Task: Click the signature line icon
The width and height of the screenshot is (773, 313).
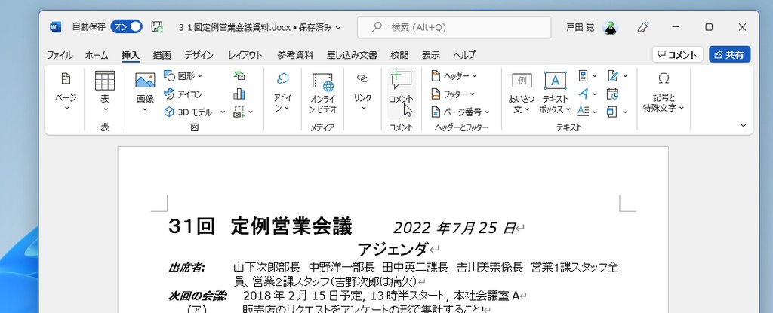Action: pos(613,76)
